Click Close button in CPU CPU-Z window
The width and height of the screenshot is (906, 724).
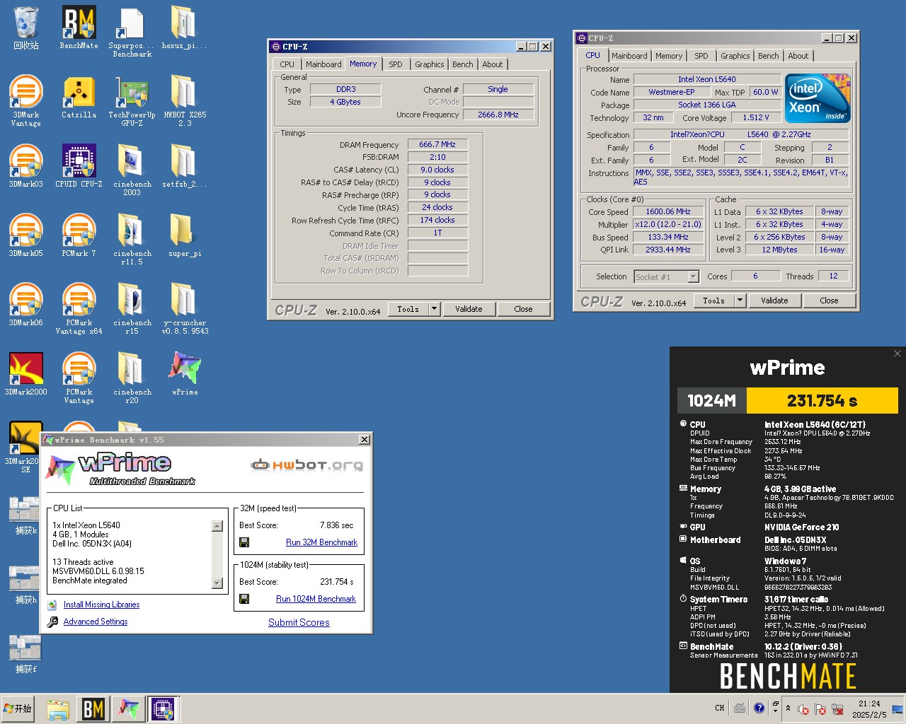829,300
